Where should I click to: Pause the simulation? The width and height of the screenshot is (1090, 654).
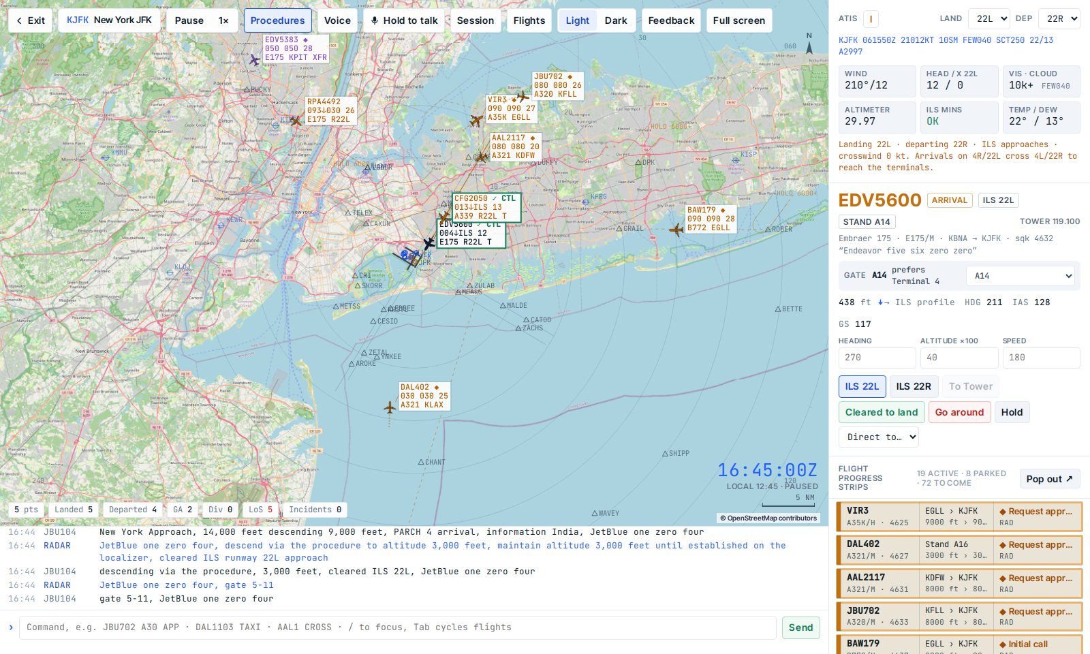[189, 20]
